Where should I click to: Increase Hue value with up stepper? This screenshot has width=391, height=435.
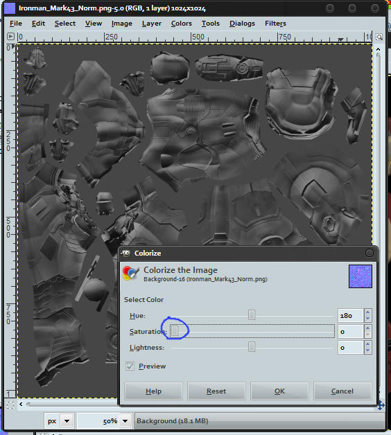(x=367, y=312)
